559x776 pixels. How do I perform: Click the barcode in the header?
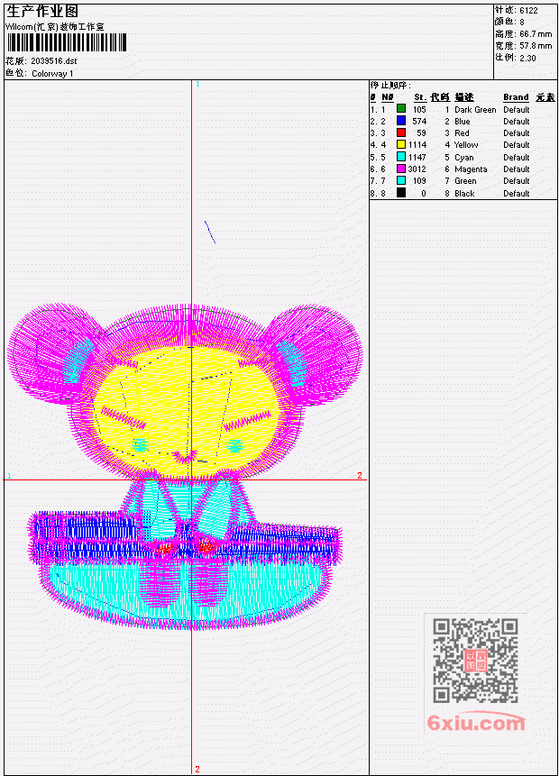67,42
